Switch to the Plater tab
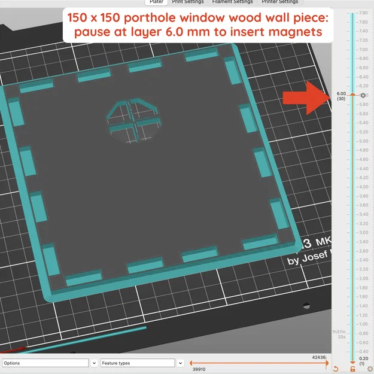The width and height of the screenshot is (374, 374). 156,2
